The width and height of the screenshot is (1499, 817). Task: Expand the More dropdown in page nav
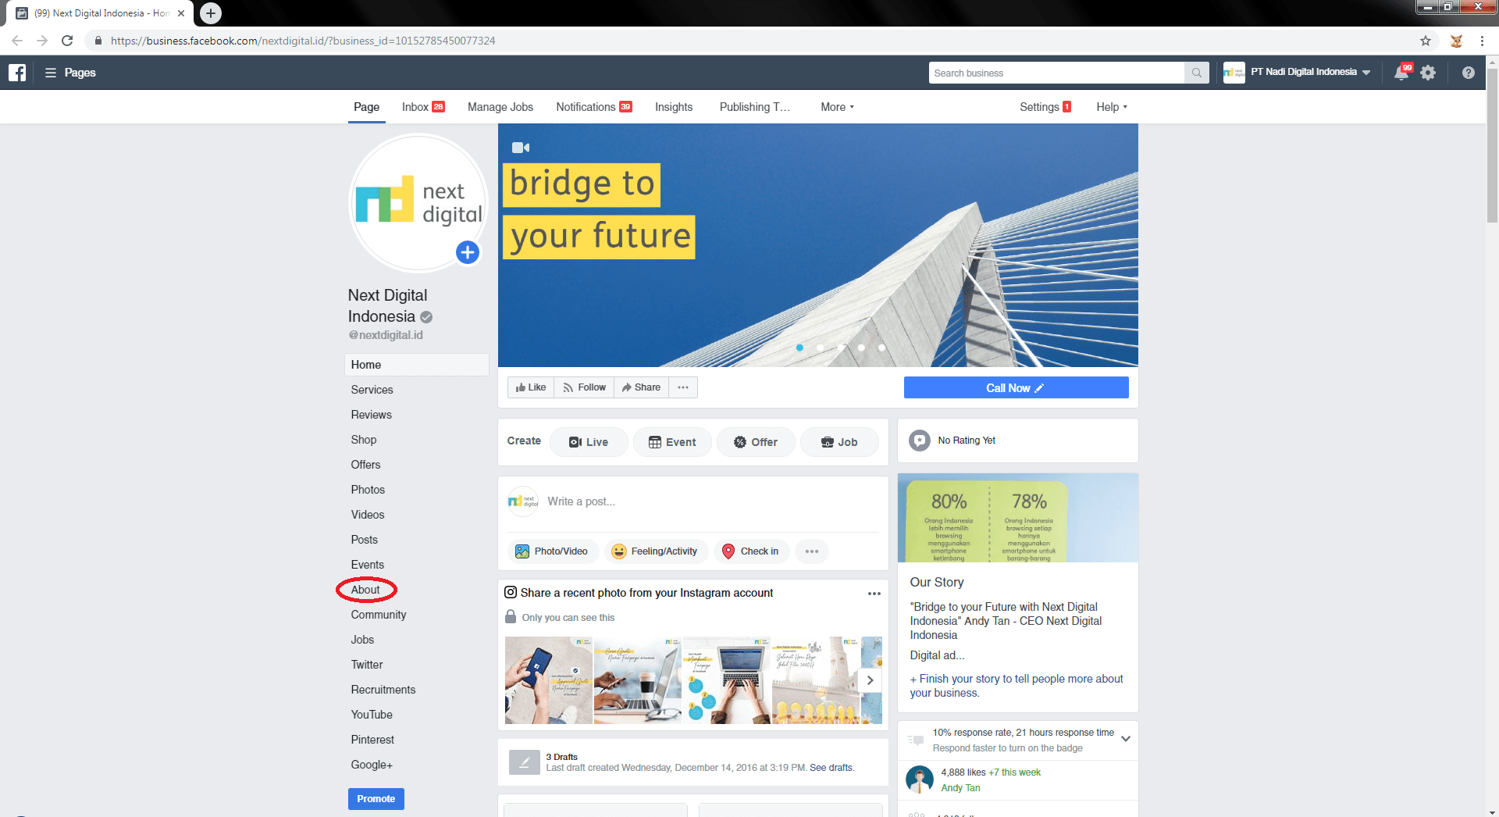click(837, 107)
